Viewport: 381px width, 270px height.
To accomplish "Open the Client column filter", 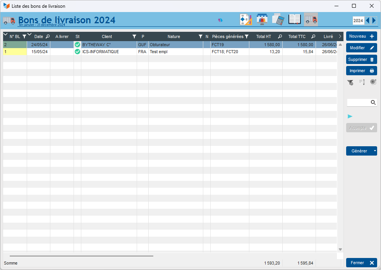I will click(134, 37).
